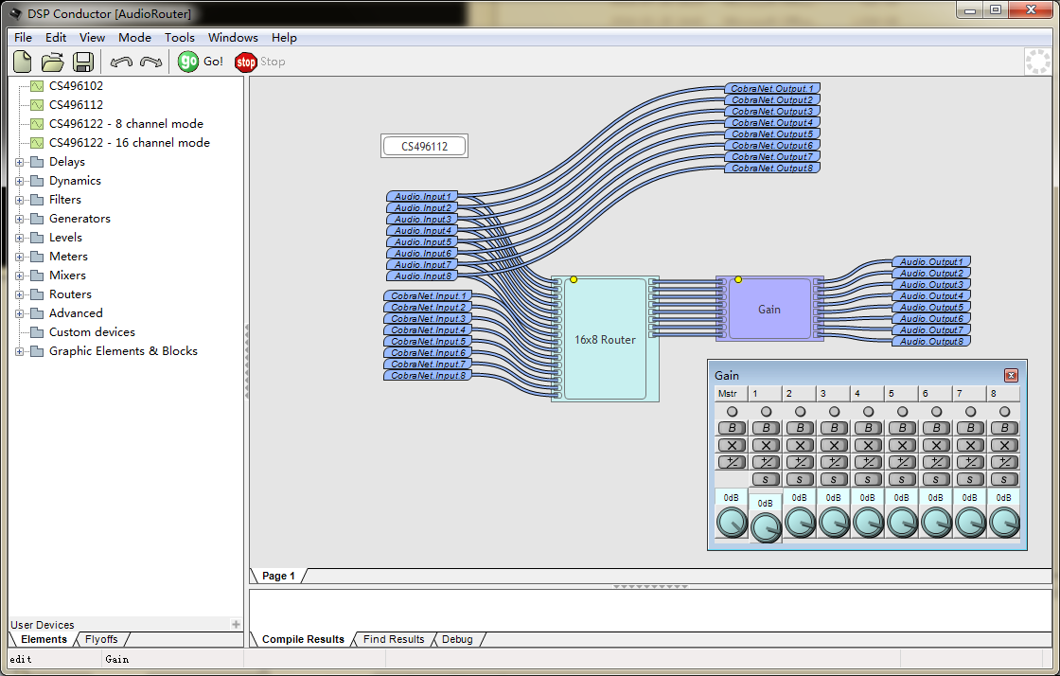
Task: Open the File menu
Action: coord(23,38)
